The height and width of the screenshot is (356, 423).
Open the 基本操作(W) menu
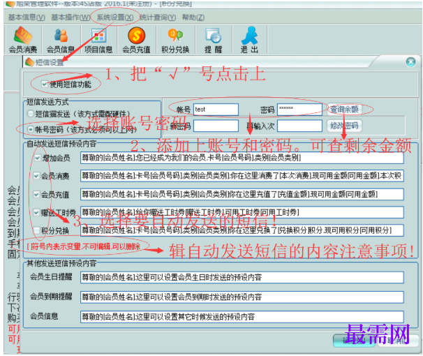tap(70, 17)
